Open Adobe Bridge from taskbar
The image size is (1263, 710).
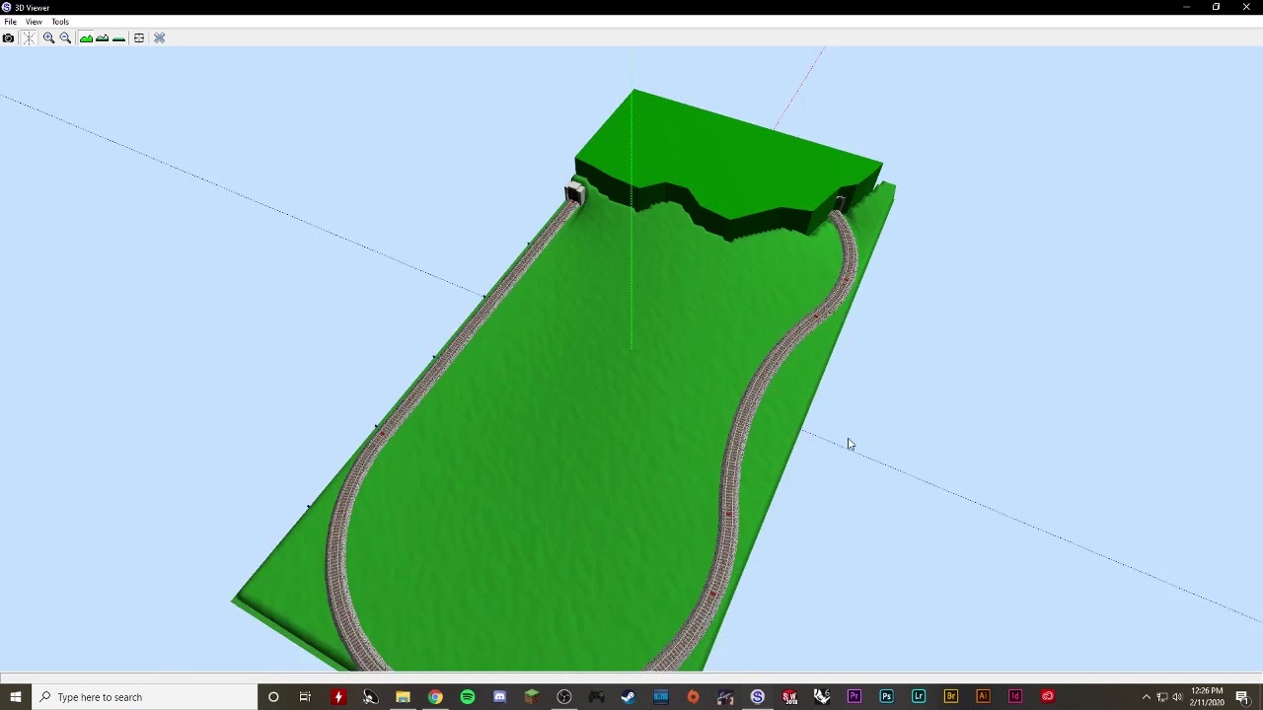tap(951, 697)
